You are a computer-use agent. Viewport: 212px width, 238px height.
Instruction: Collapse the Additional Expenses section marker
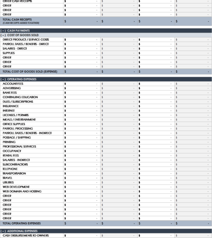[x=3, y=231]
